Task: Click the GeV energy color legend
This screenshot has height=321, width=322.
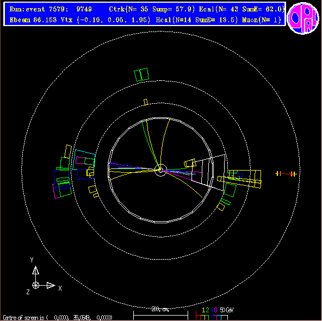Action: pyautogui.click(x=214, y=313)
